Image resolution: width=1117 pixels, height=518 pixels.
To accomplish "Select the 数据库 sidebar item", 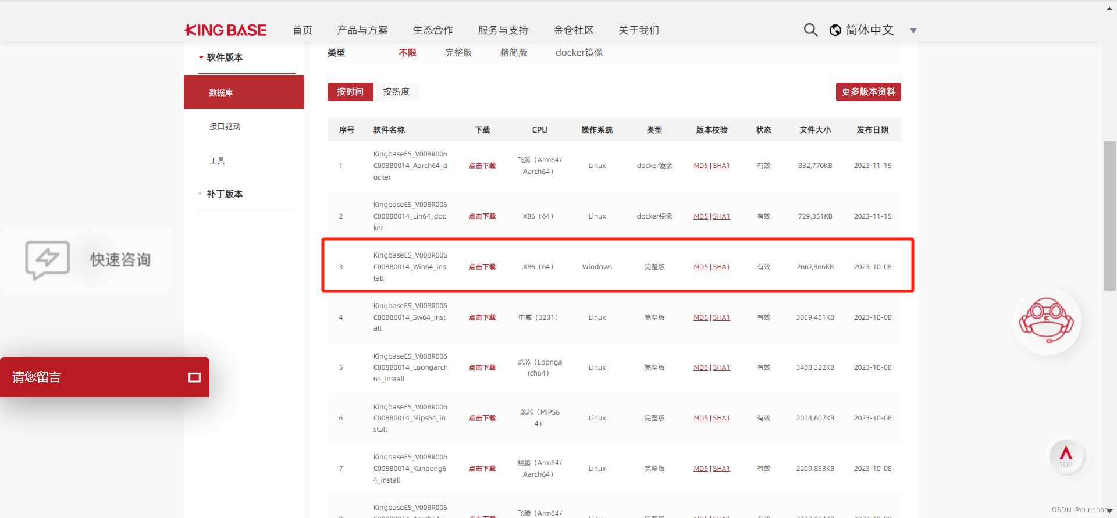I will click(x=244, y=92).
